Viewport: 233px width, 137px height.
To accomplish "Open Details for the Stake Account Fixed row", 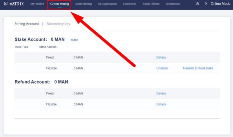I will pyautogui.click(x=161, y=58).
